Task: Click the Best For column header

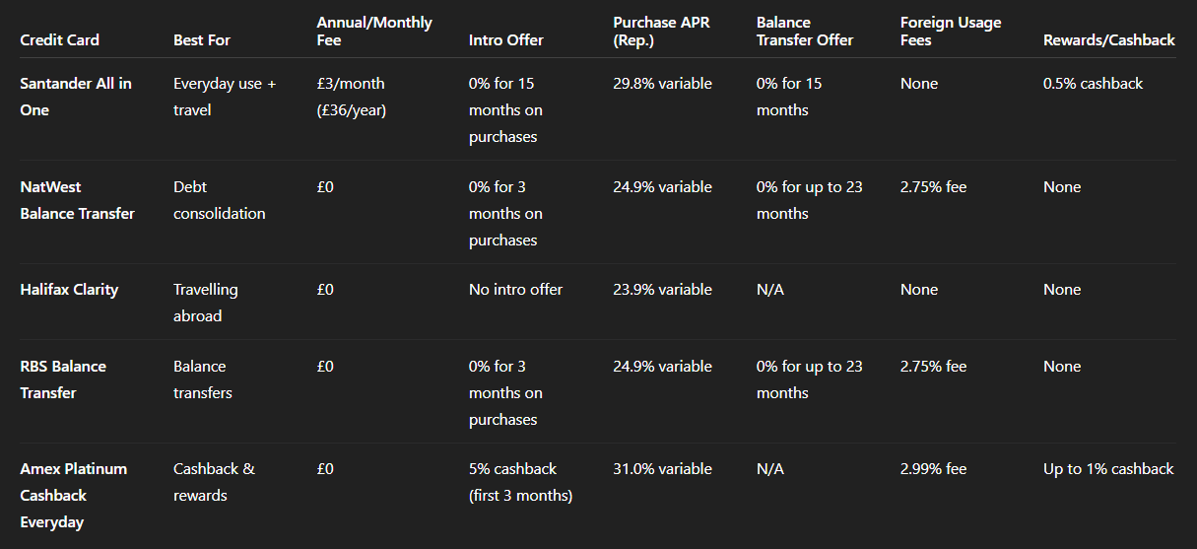Action: 204,40
